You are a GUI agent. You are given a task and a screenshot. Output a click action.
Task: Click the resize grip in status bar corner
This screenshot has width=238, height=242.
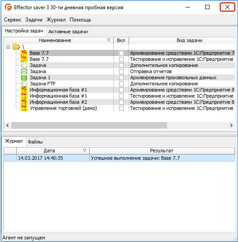pos(235,239)
